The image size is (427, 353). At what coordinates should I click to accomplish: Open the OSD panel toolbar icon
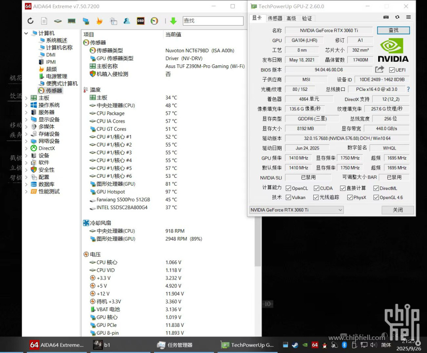140,21
